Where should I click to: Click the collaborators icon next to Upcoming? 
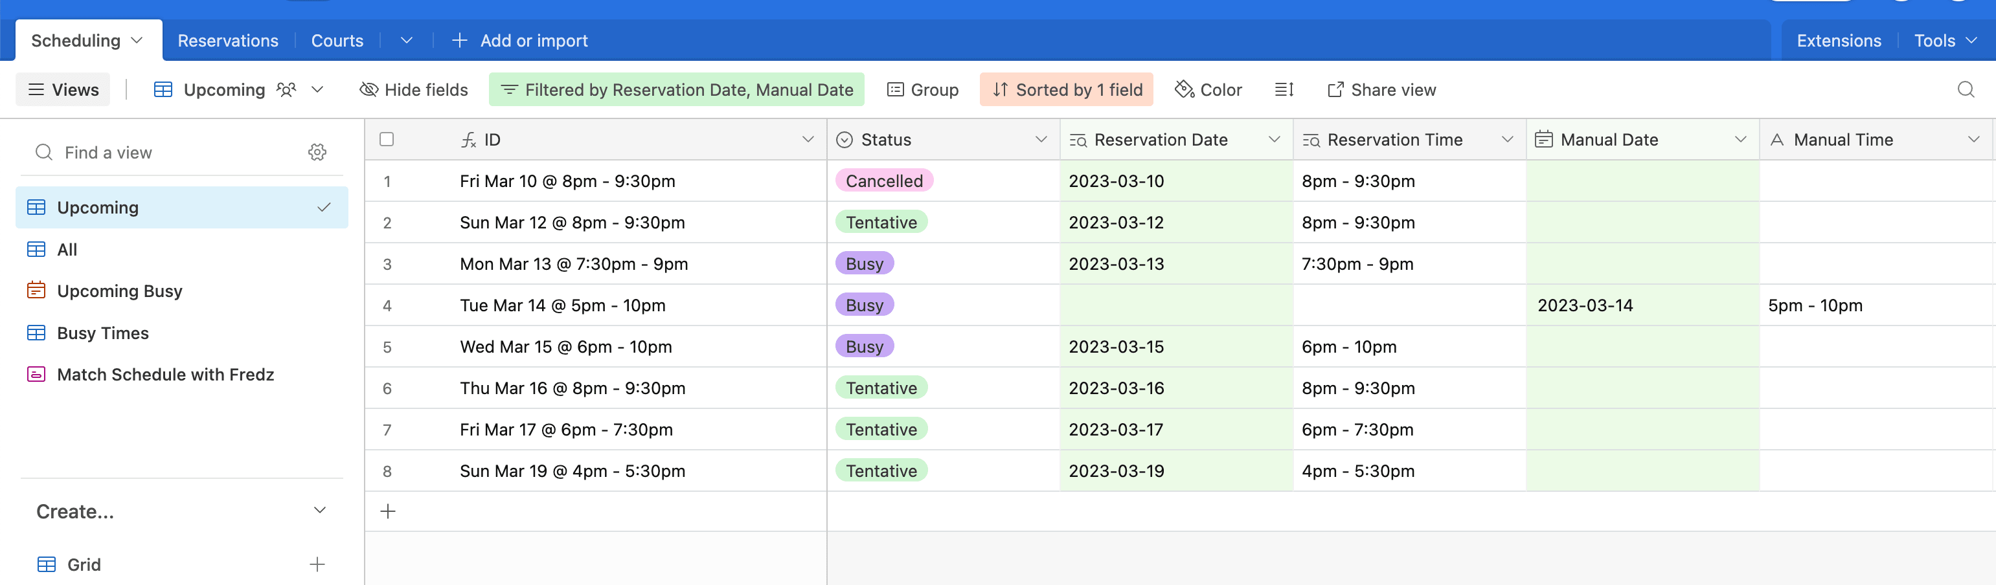coord(286,89)
